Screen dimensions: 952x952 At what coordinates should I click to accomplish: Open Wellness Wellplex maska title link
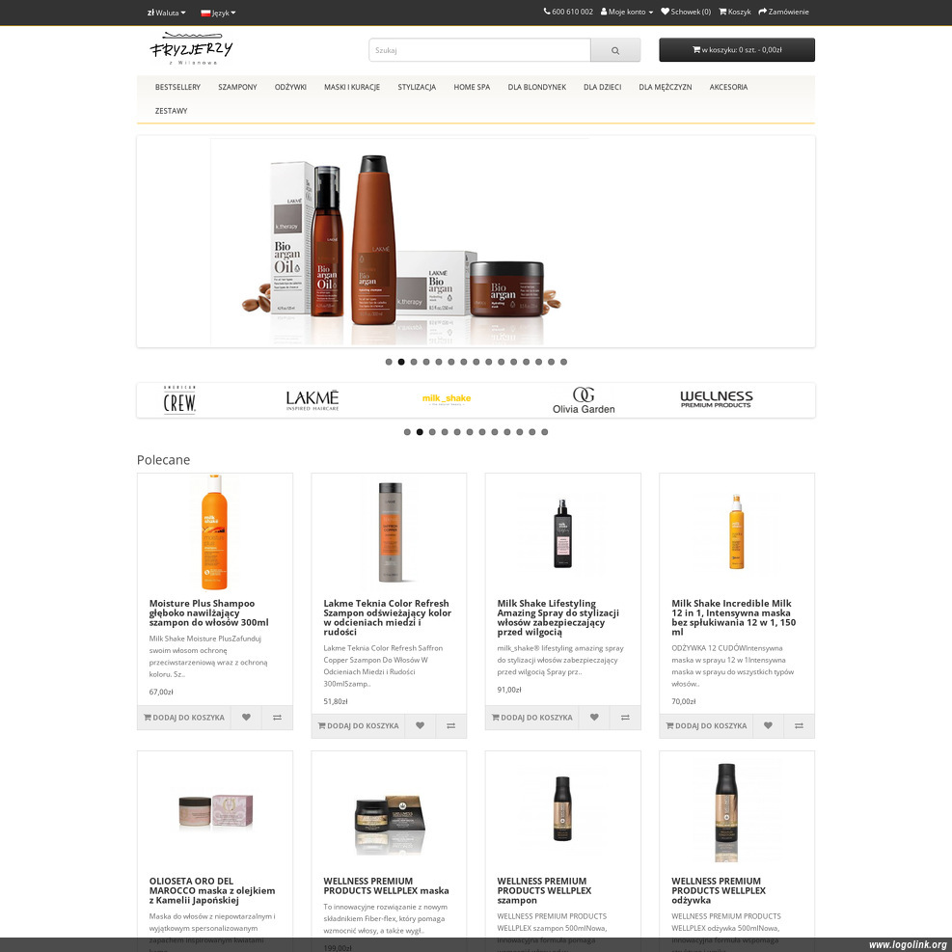tap(386, 885)
